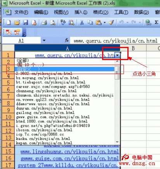Select column B header

pyautogui.click(x=133, y=48)
